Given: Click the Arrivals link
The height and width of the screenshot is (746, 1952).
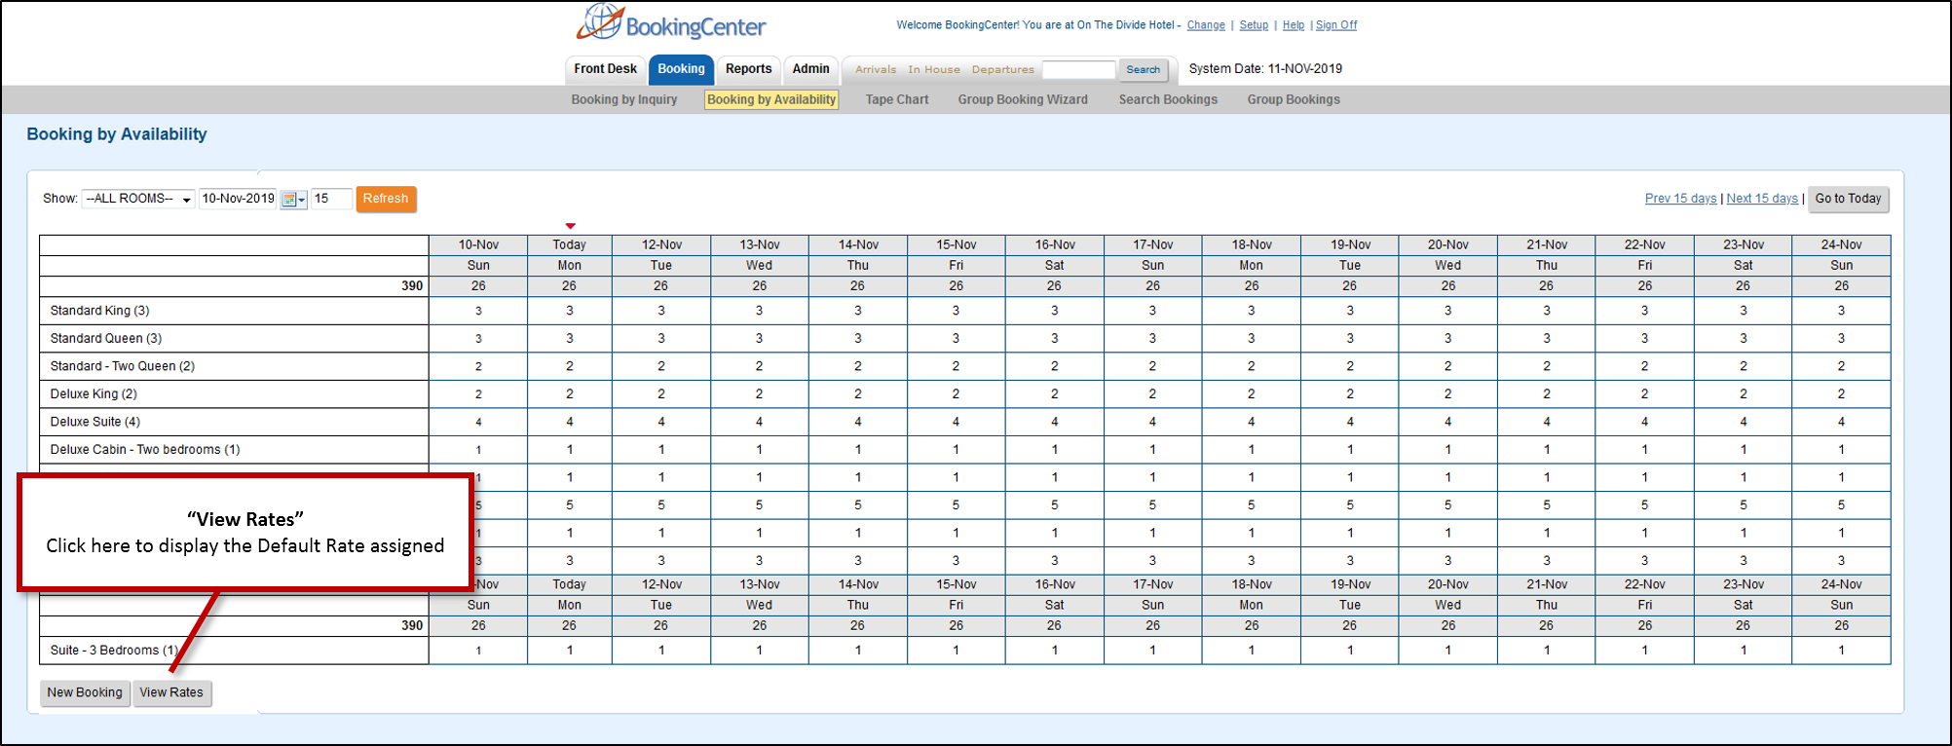Looking at the screenshot, I should 876,69.
